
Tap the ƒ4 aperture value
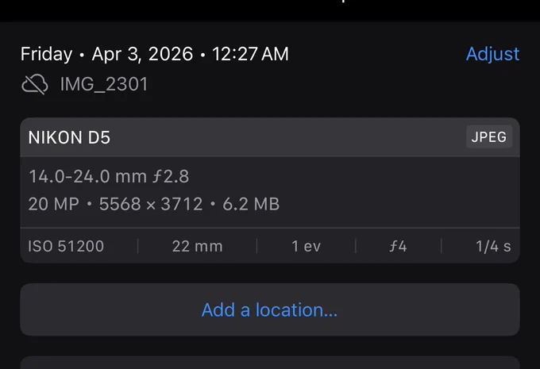pos(398,246)
